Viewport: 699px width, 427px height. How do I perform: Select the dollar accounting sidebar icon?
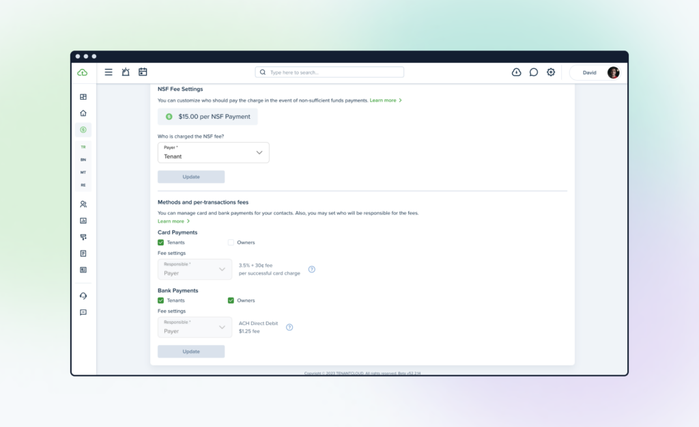[83, 130]
